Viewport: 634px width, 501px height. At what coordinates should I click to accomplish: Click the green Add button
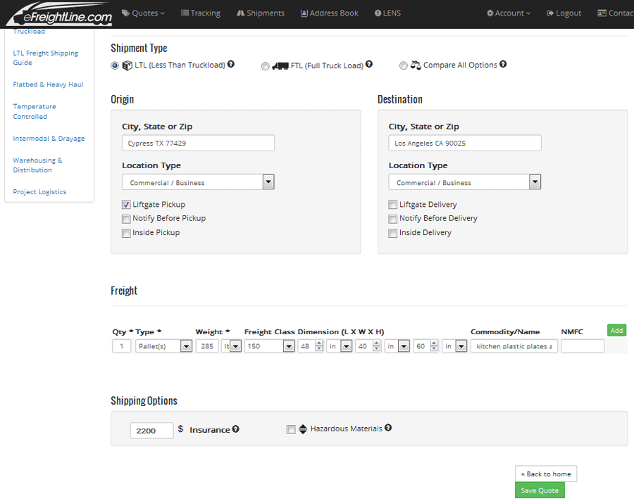click(x=616, y=330)
